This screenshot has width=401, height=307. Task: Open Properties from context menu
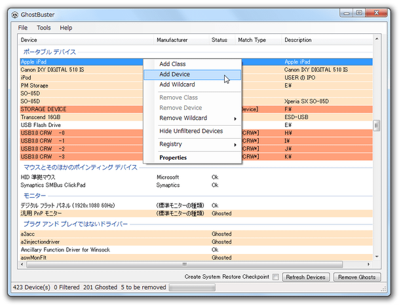pyautogui.click(x=193, y=158)
